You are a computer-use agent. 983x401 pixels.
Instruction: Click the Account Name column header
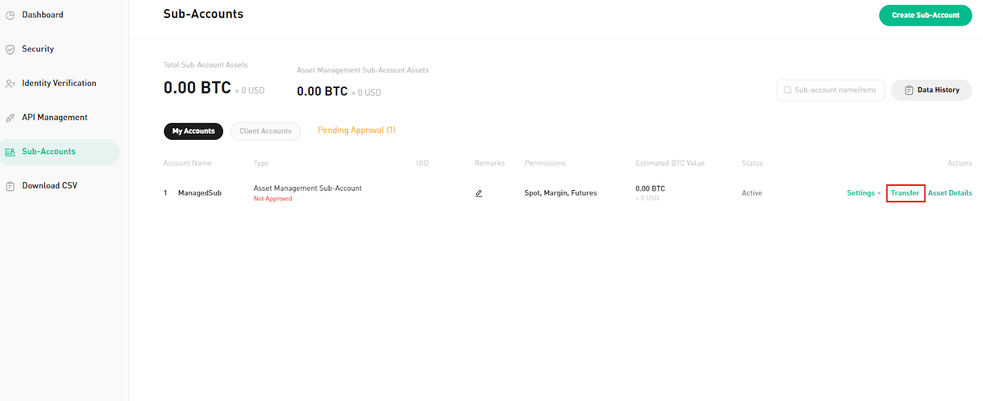187,163
